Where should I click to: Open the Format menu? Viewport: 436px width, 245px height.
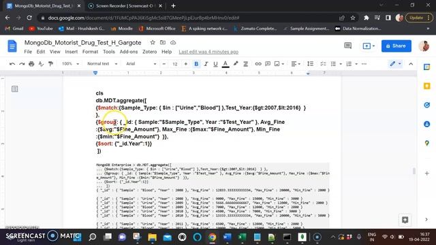point(90,52)
